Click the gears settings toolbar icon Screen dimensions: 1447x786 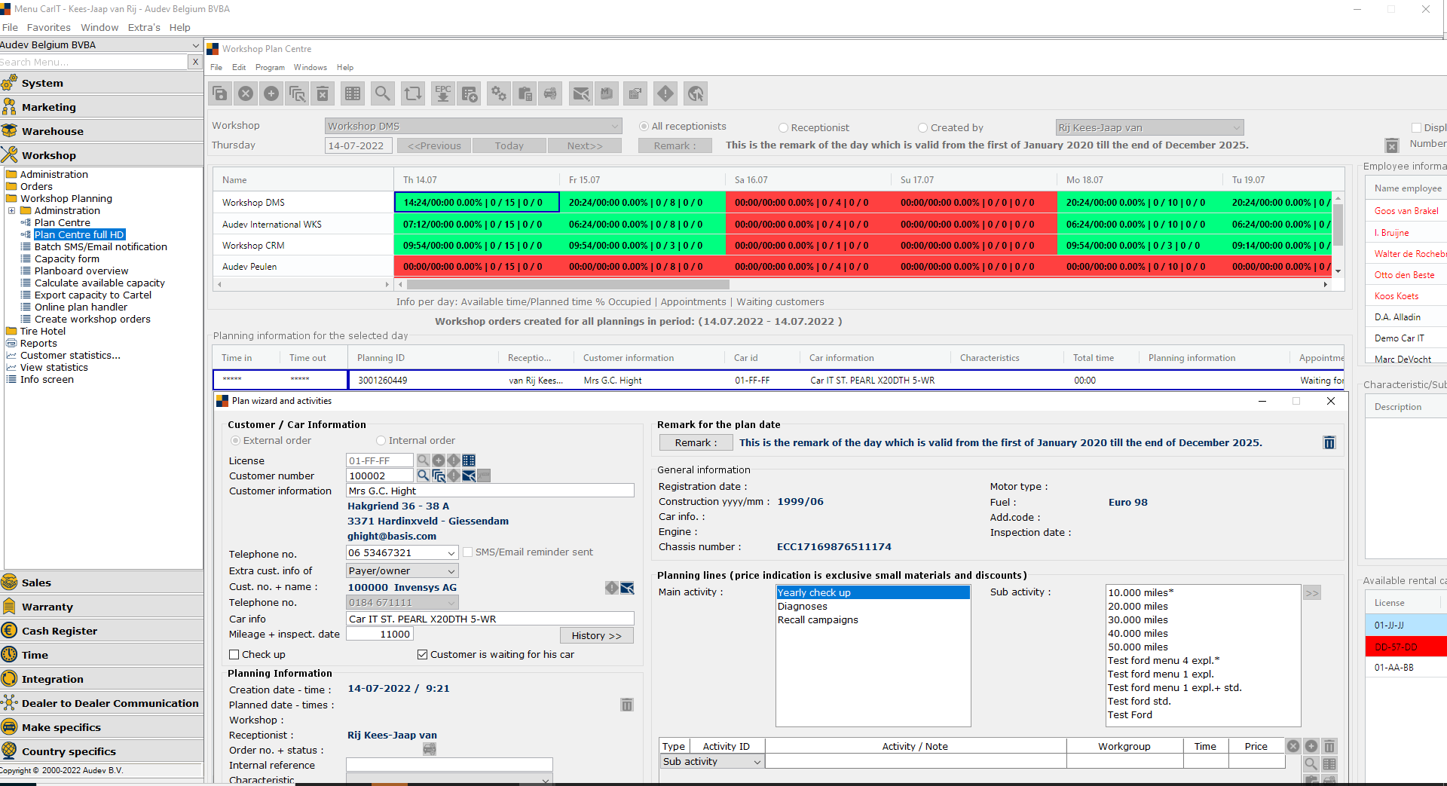click(x=499, y=93)
